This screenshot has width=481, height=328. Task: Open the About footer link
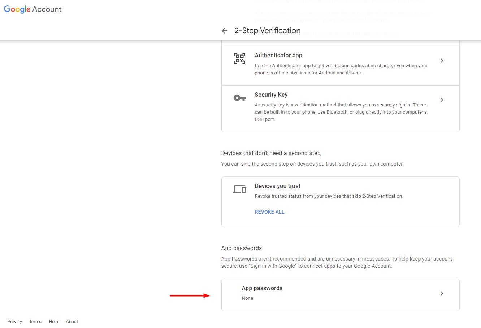(x=72, y=322)
